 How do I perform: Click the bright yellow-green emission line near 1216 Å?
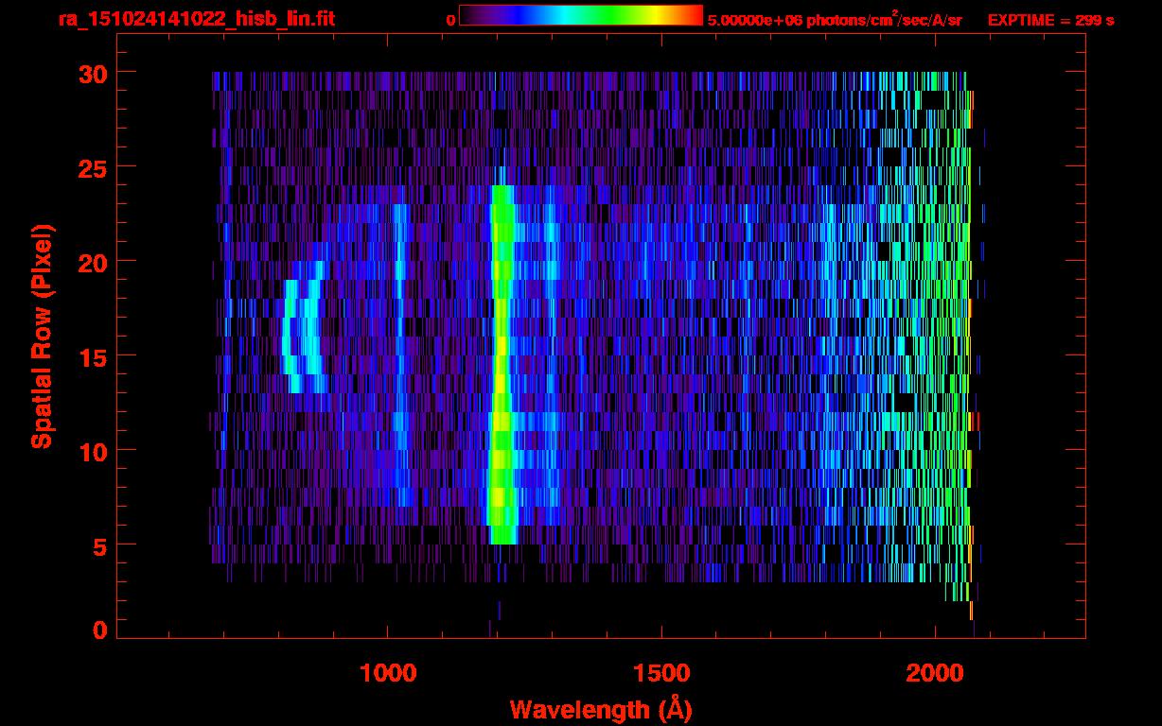click(x=501, y=364)
